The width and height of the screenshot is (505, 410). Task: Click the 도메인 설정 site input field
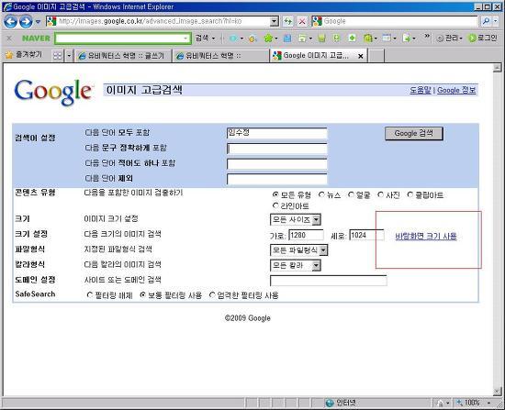pos(329,281)
